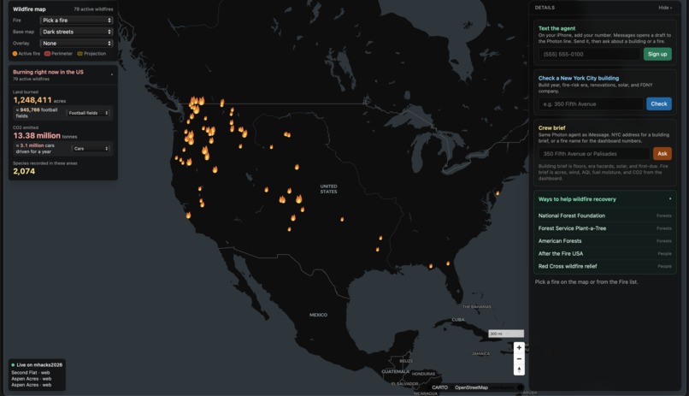
Task: Toggle the Perimeter legend item
Action: click(58, 54)
